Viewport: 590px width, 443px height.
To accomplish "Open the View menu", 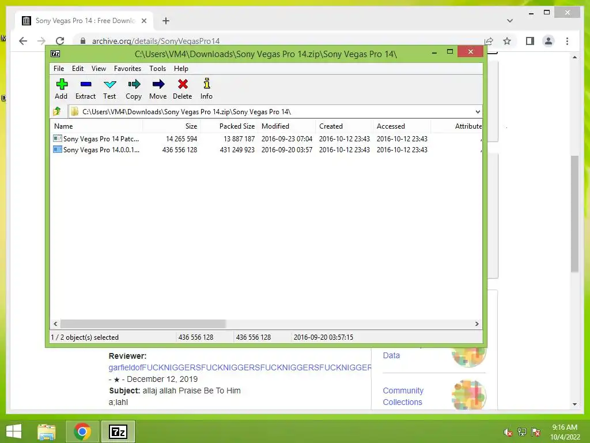I will tap(99, 69).
